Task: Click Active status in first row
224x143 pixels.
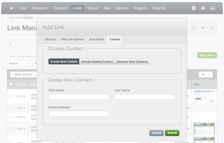Action: click(x=21, y=96)
